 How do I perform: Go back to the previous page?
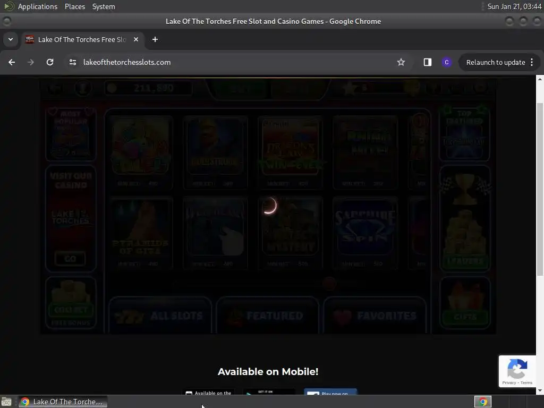click(12, 62)
